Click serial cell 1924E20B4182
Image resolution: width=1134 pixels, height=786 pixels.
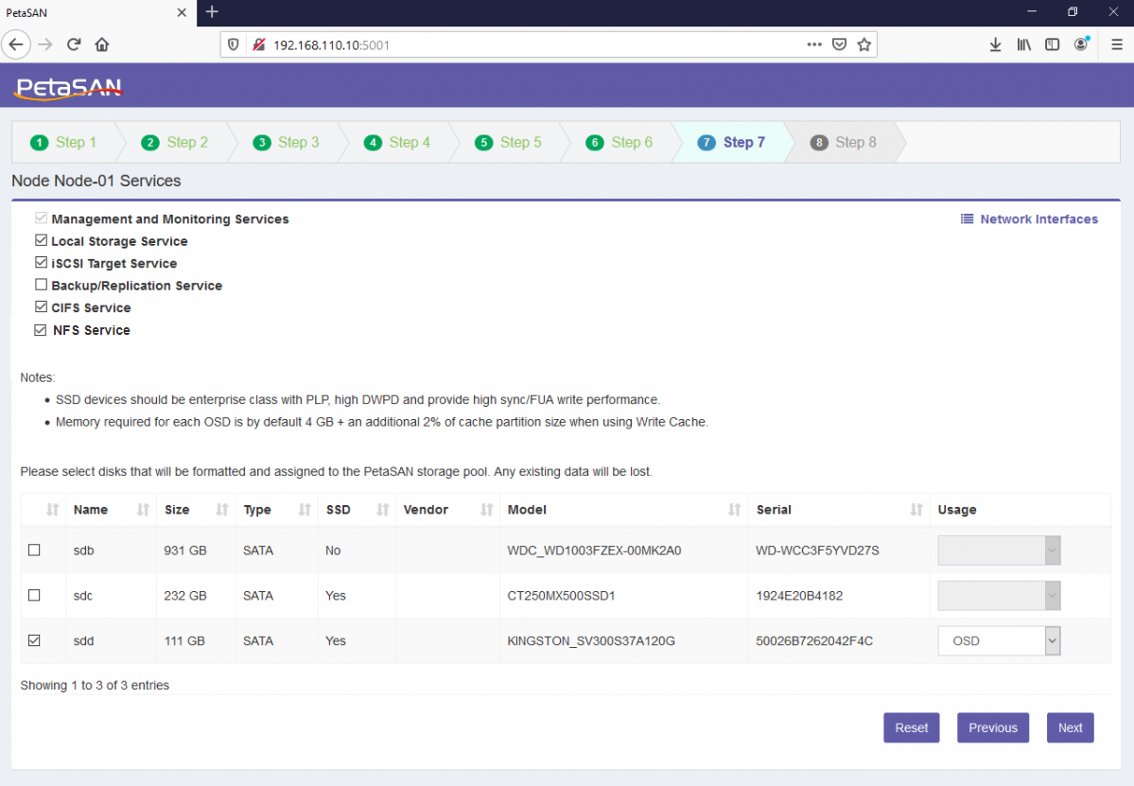click(x=799, y=596)
